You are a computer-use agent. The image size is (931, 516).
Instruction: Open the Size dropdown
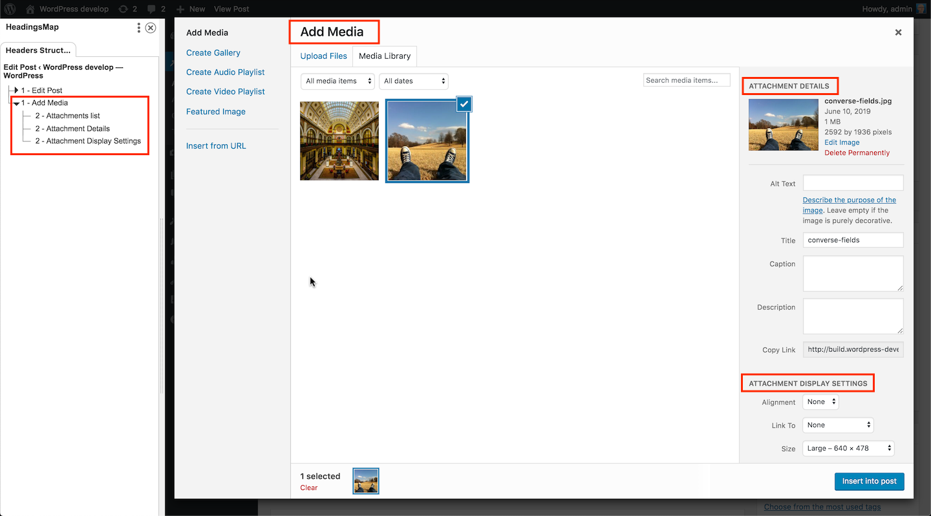(x=848, y=448)
